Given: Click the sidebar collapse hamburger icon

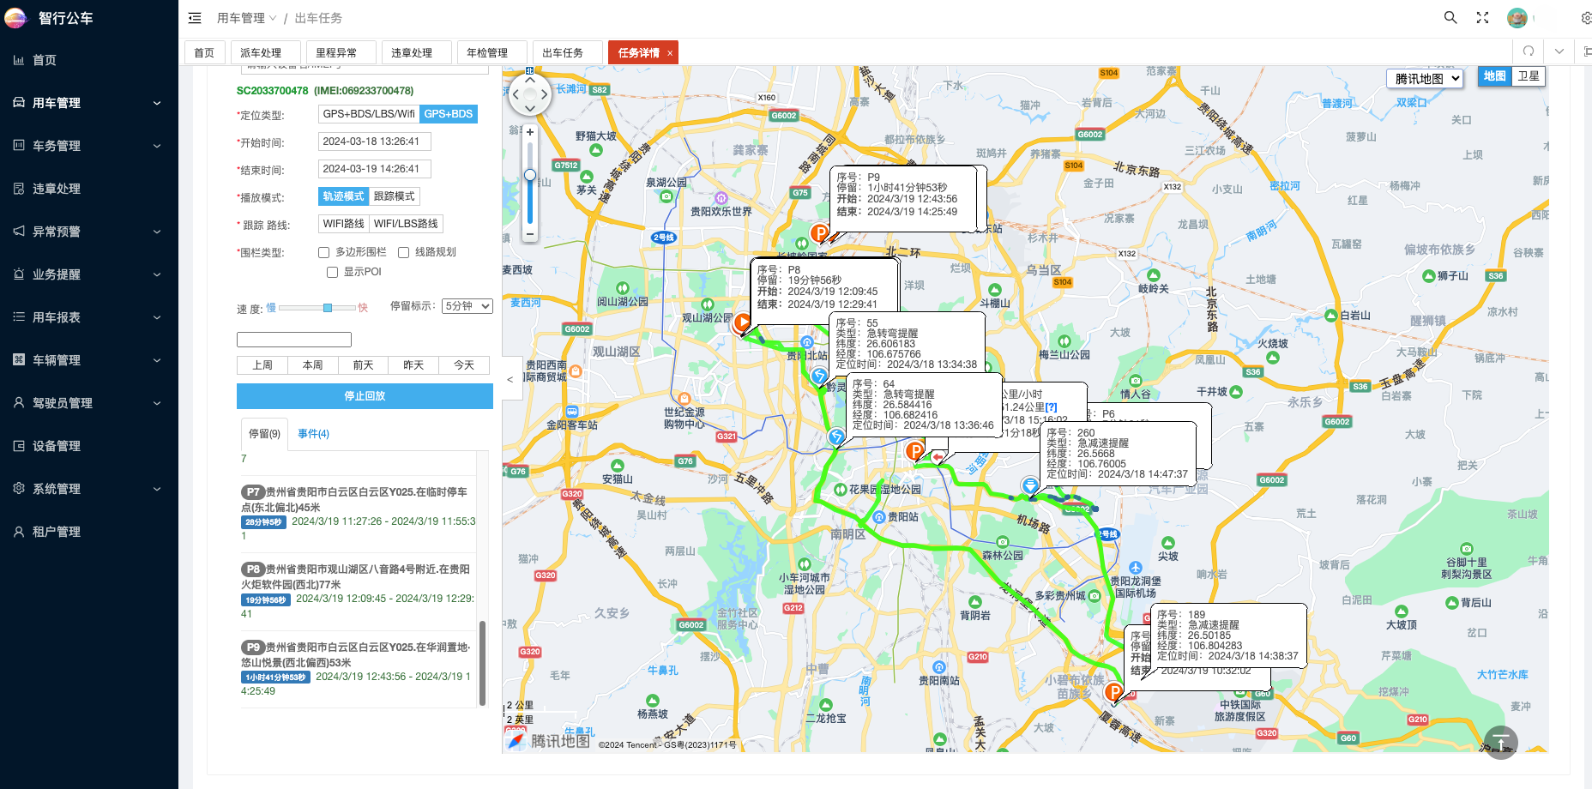Looking at the screenshot, I should [x=195, y=18].
